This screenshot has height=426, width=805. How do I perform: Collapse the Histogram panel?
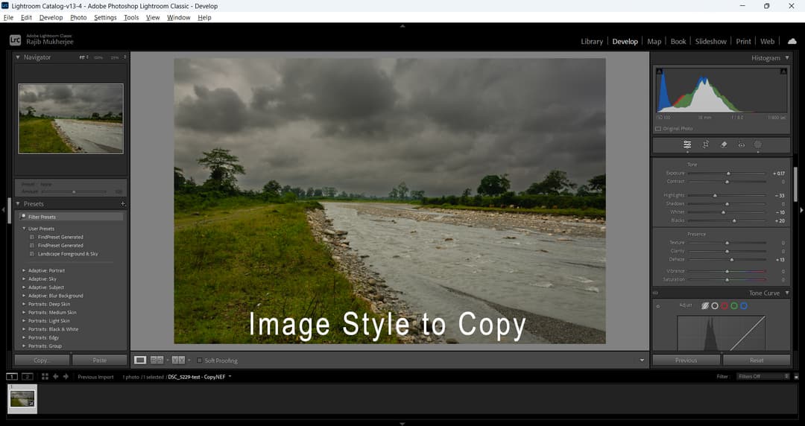pyautogui.click(x=787, y=58)
